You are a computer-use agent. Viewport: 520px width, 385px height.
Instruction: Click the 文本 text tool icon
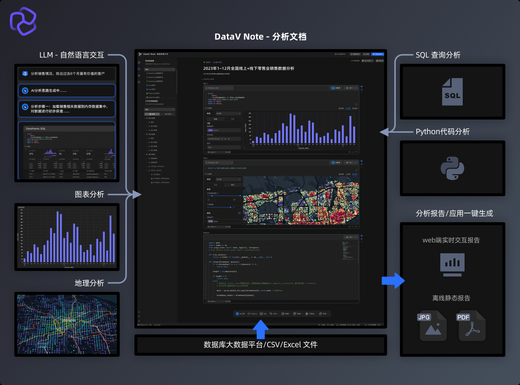pos(271,313)
